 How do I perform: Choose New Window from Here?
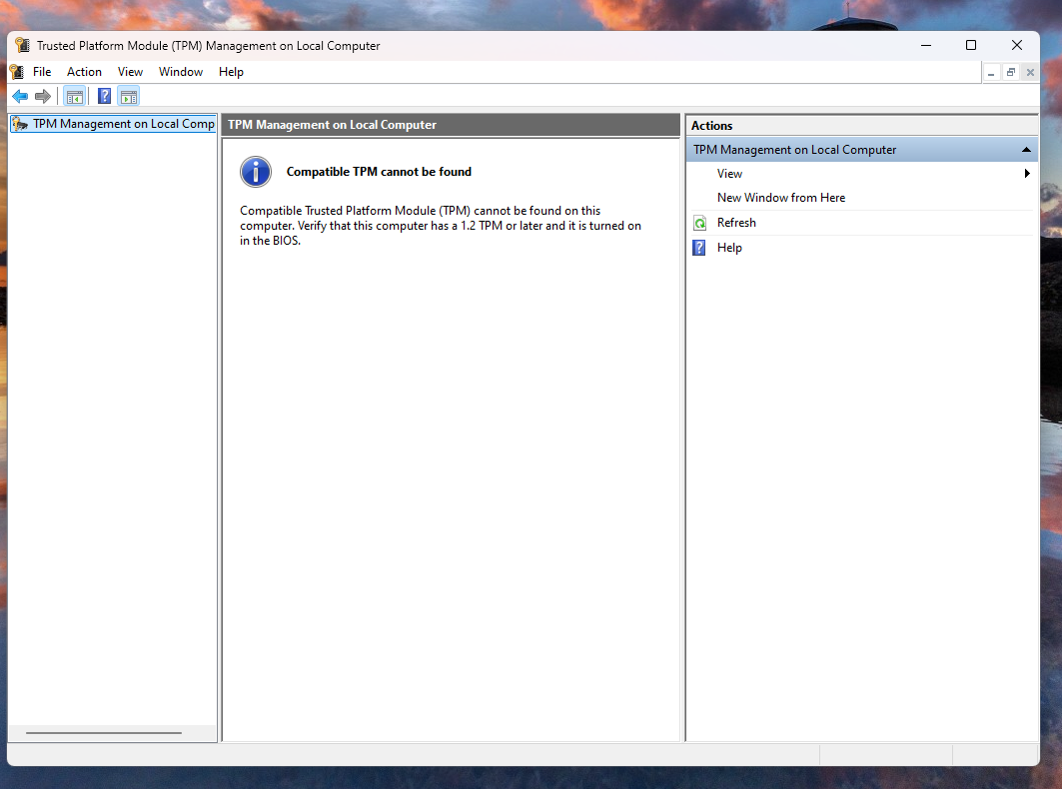(781, 198)
